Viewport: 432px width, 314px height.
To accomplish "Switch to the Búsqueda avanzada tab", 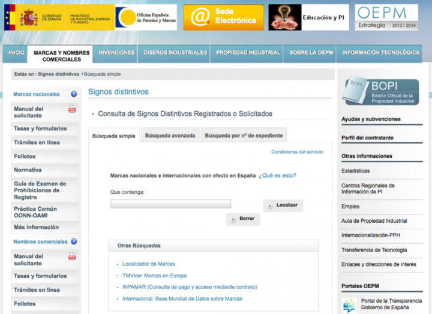I will tap(170, 136).
